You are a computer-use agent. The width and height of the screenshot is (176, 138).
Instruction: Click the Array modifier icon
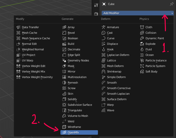pyautogui.click(x=64, y=27)
